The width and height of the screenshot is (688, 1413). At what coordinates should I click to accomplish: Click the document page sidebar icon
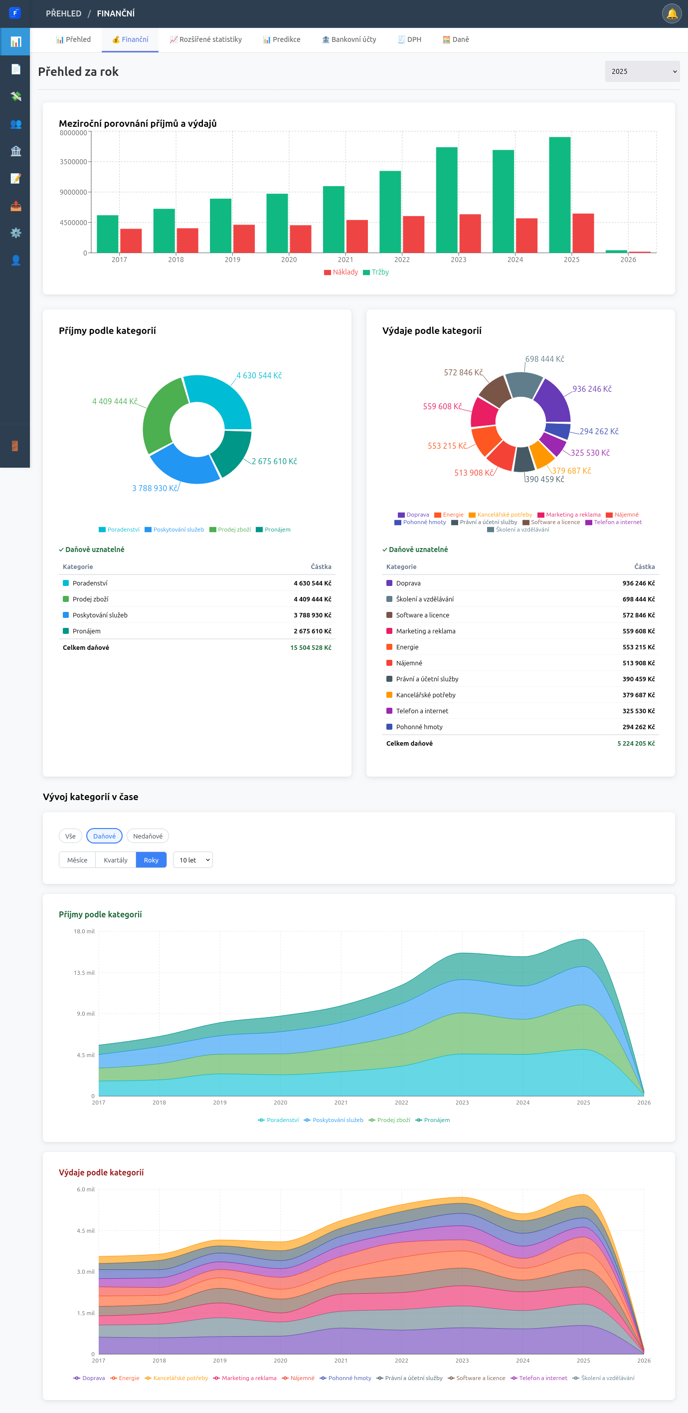(x=15, y=69)
